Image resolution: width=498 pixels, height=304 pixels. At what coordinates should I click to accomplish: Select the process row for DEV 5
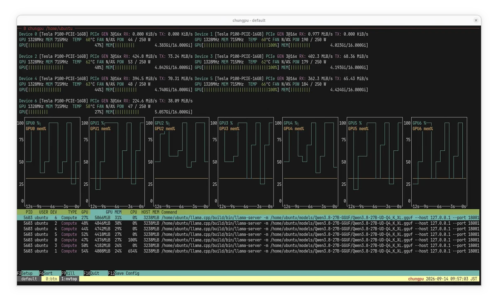(249, 234)
